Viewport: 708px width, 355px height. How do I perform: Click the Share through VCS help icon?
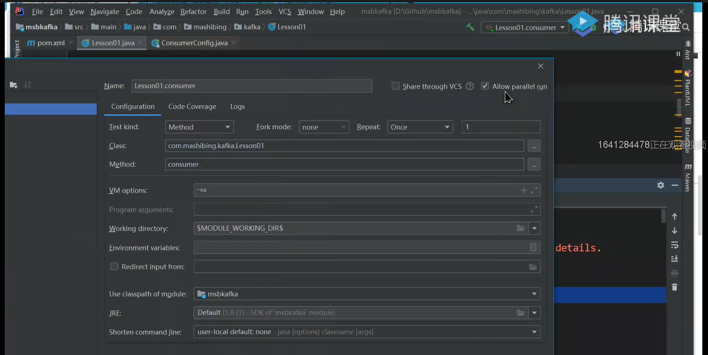(x=469, y=86)
